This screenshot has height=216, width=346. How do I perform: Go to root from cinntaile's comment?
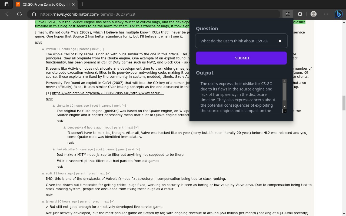pyautogui.click(x=95, y=106)
